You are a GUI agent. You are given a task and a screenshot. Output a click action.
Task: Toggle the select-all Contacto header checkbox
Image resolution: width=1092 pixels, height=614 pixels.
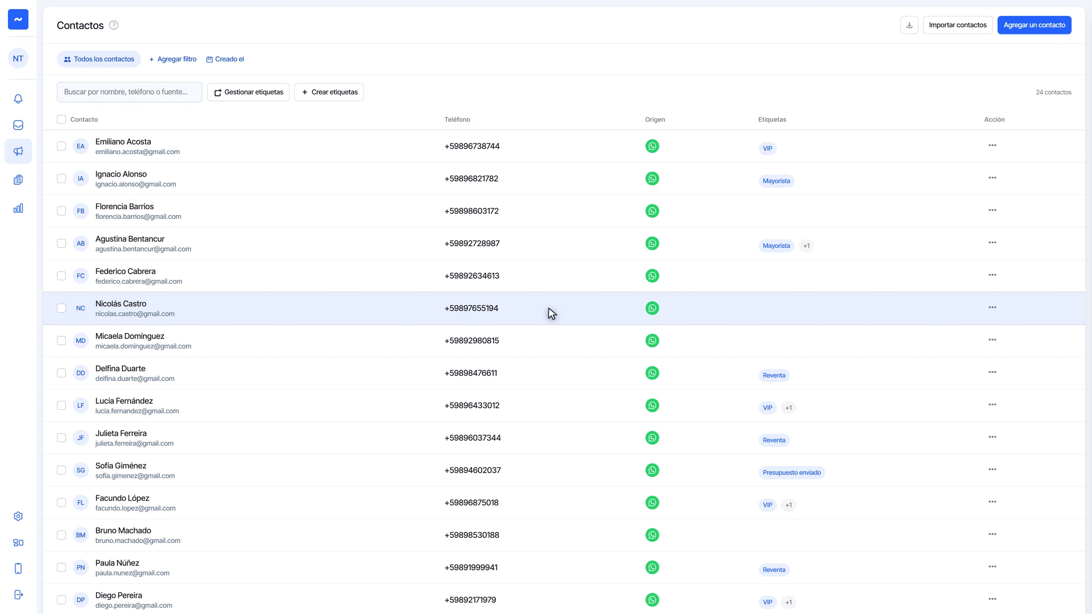coord(61,119)
